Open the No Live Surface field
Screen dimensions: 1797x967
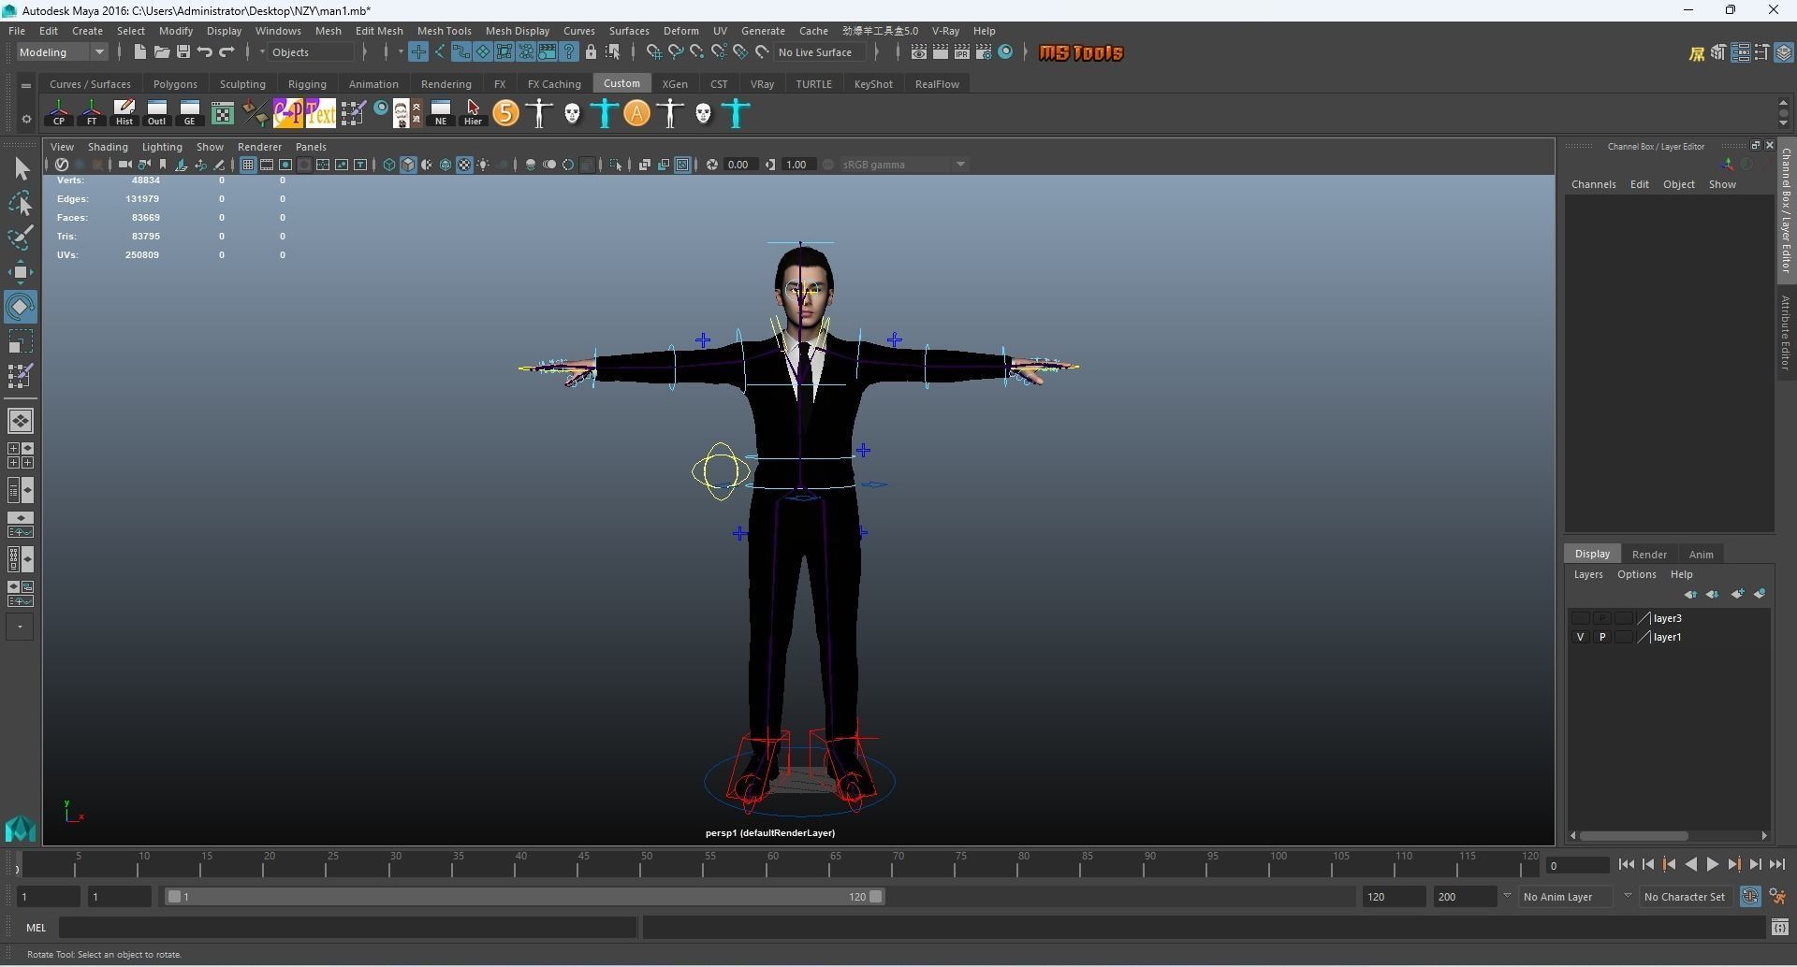(815, 52)
